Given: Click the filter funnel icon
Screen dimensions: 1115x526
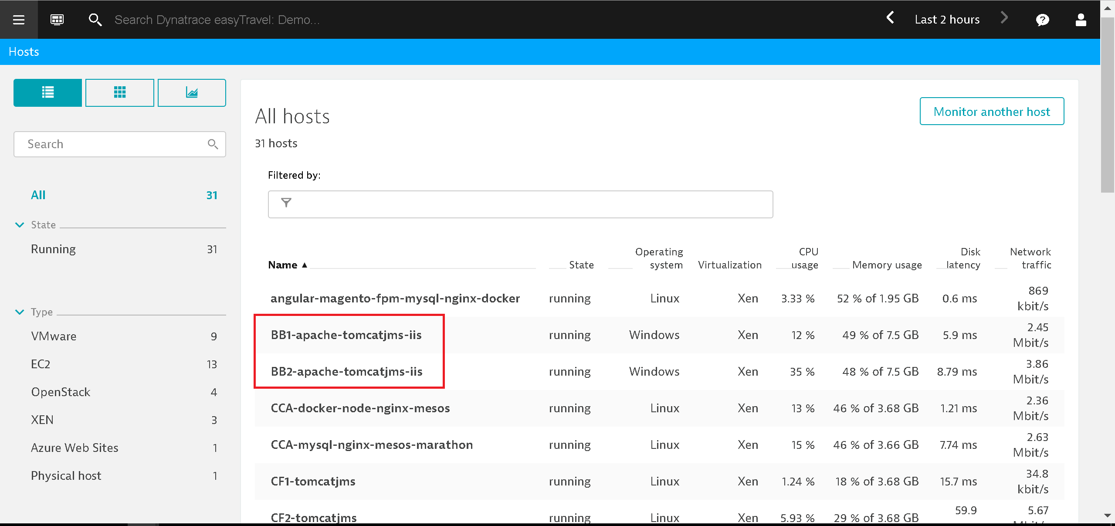Looking at the screenshot, I should click(x=286, y=203).
